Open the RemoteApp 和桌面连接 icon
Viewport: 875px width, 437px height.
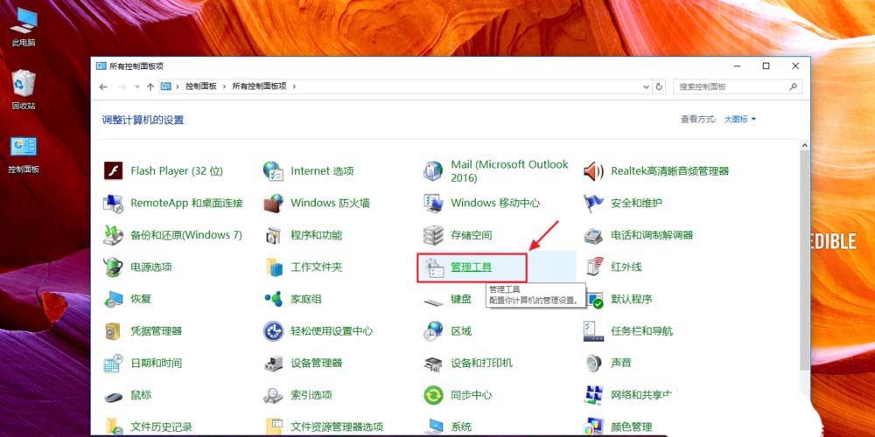(113, 203)
